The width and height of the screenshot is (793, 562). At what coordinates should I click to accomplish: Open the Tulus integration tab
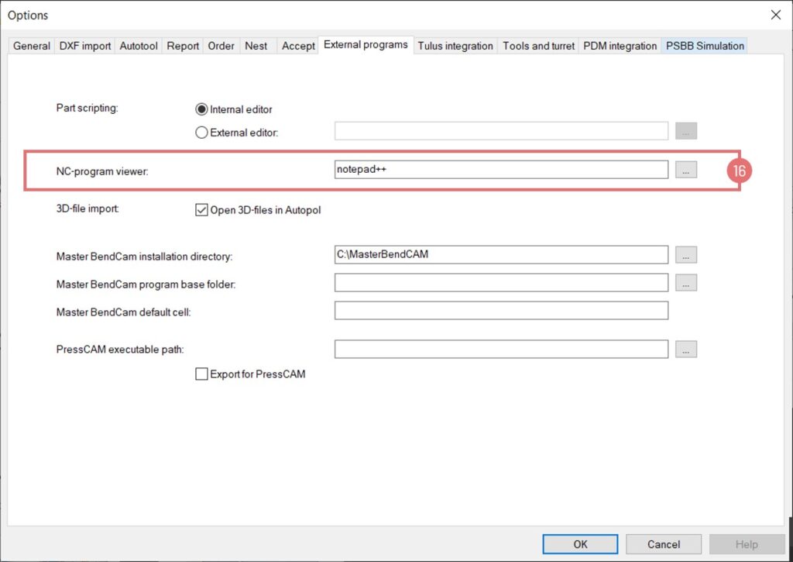[x=455, y=46]
